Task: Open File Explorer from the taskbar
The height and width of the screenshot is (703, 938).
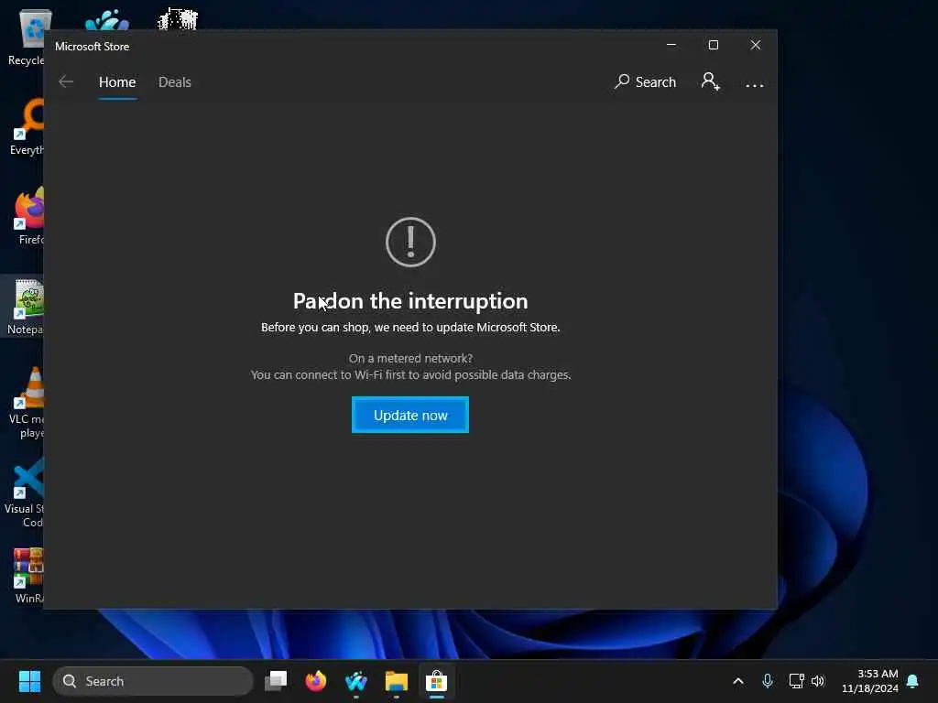Action: (396, 681)
